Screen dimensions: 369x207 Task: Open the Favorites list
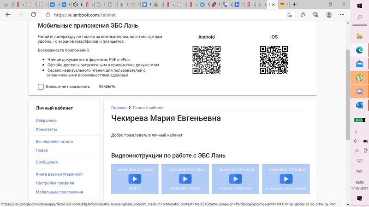[303, 15]
